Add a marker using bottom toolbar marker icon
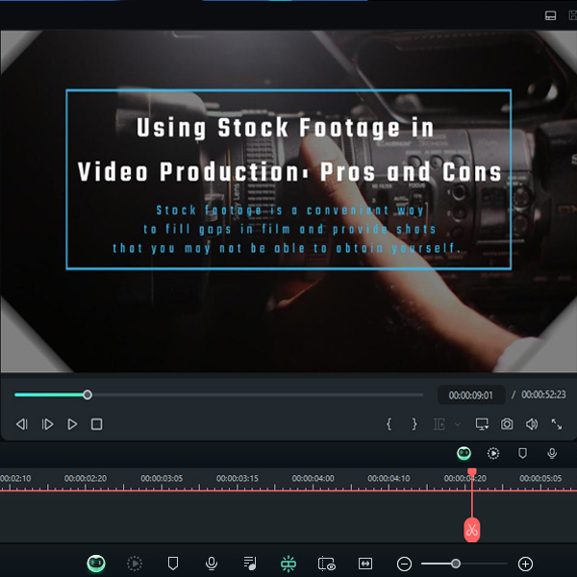577x577 pixels. pos(173,564)
